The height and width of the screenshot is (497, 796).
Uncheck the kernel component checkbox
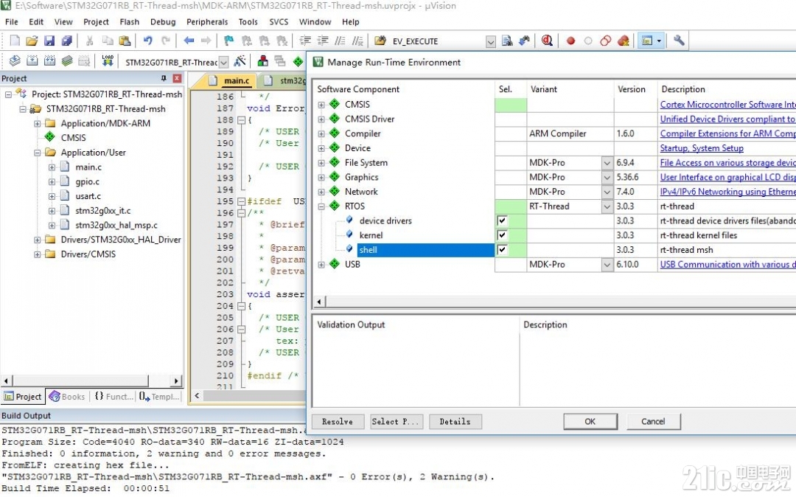(502, 235)
